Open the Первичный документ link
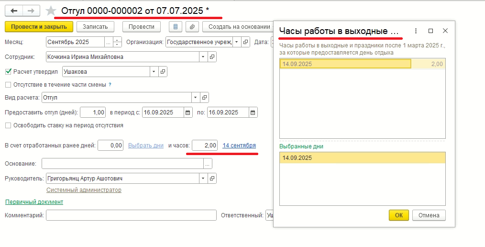 (34, 202)
